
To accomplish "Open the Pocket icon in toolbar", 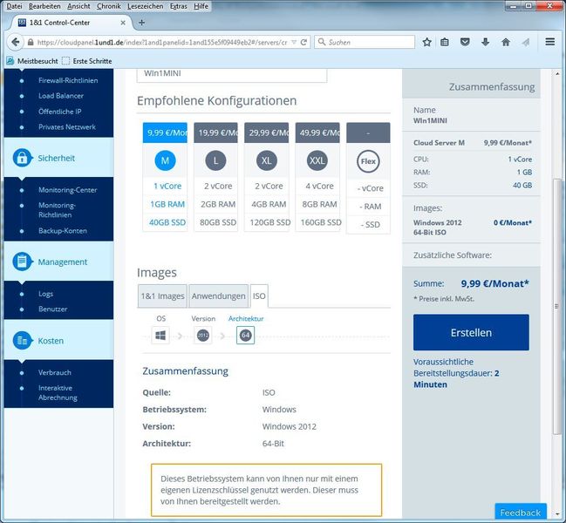I will tap(465, 42).
